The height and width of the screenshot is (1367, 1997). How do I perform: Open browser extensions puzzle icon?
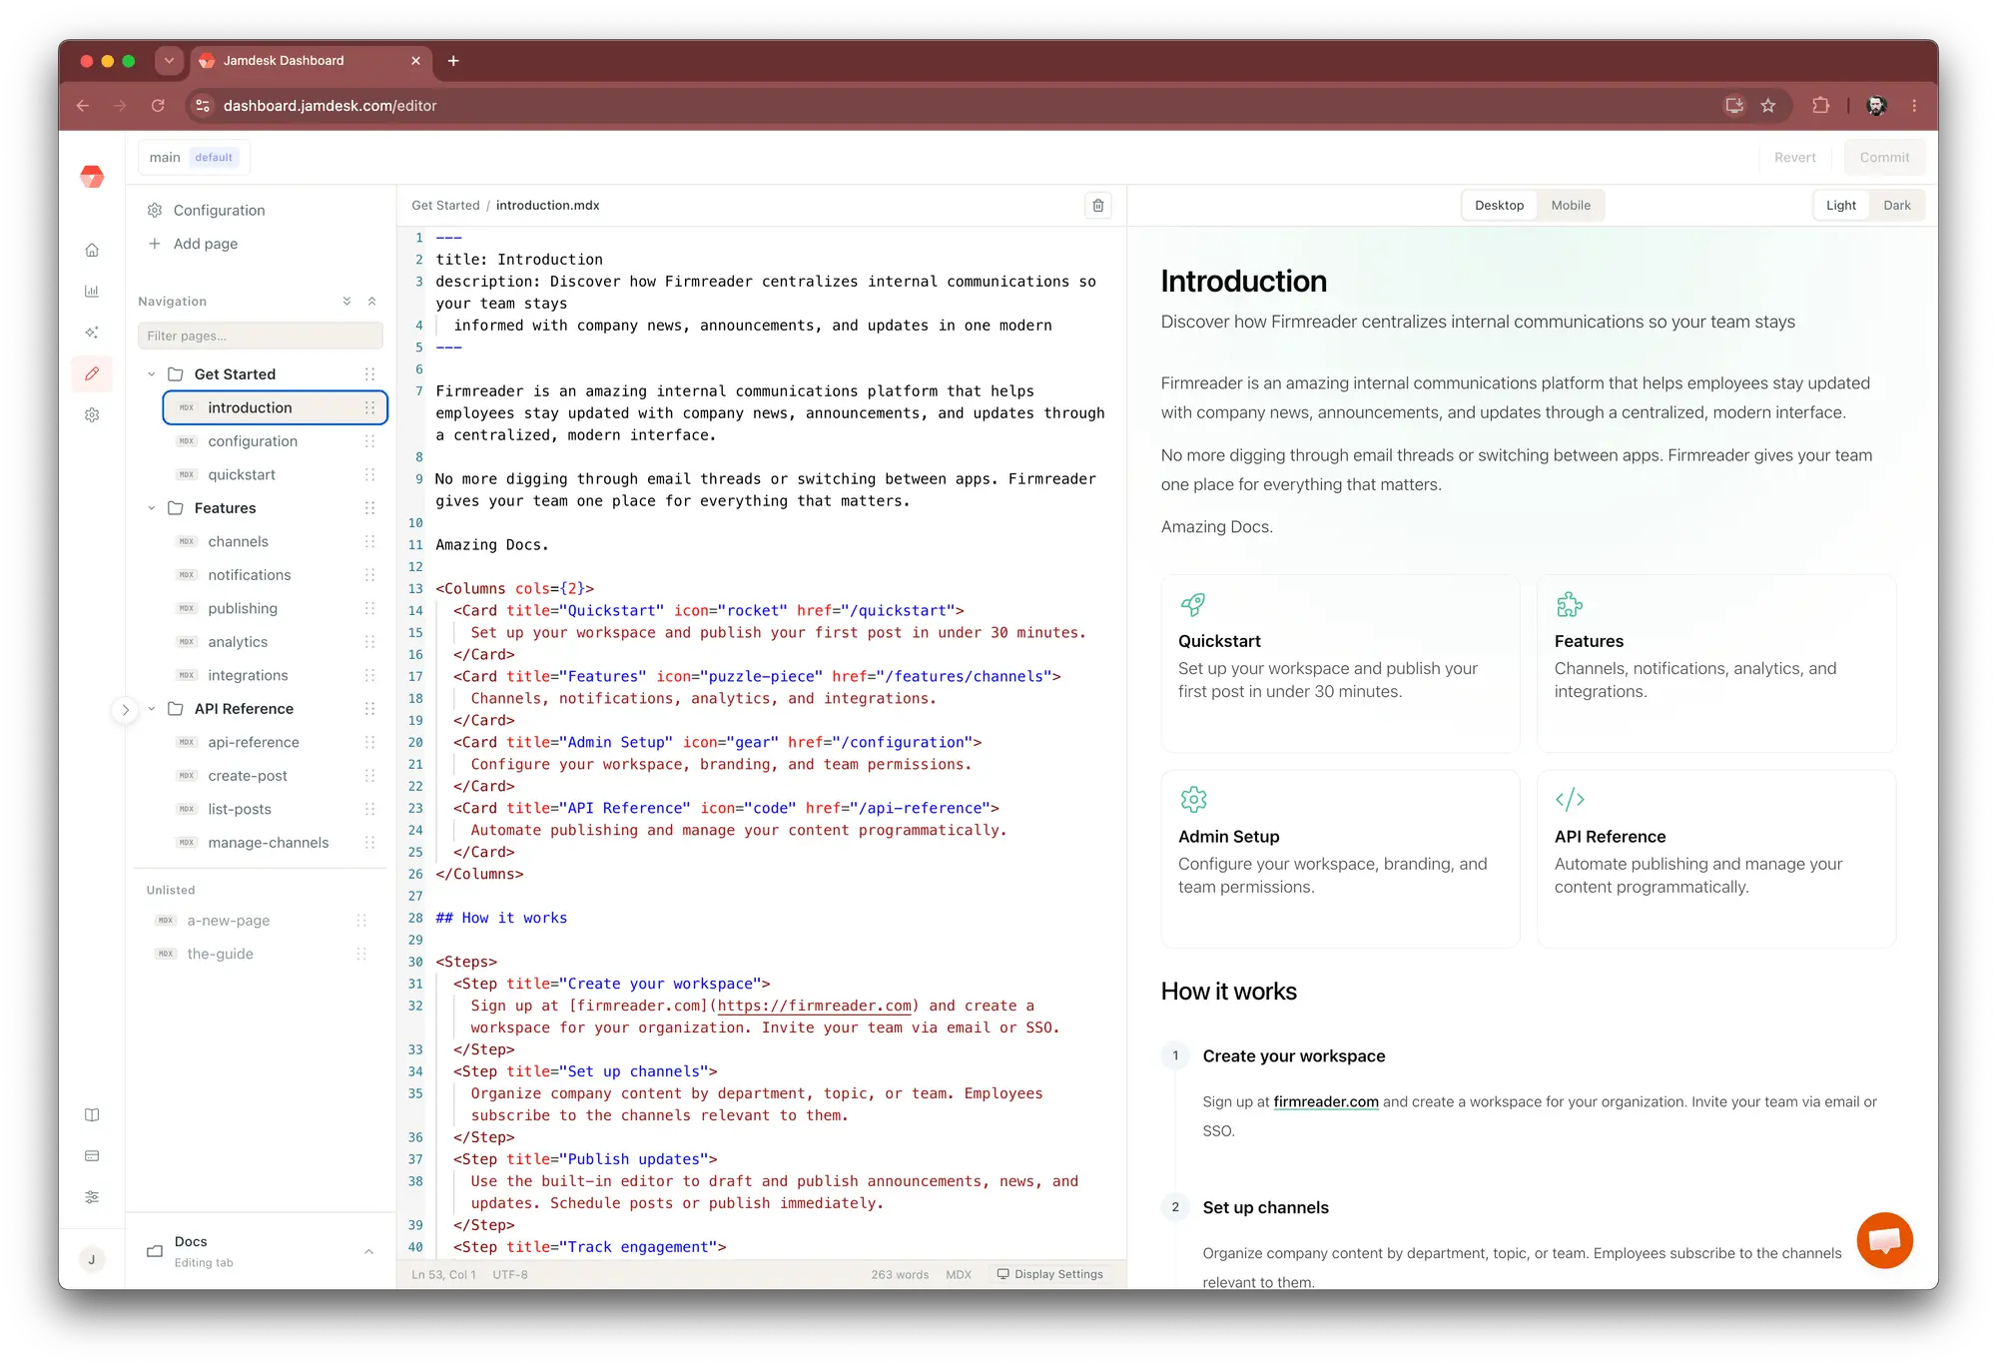pyautogui.click(x=1820, y=105)
